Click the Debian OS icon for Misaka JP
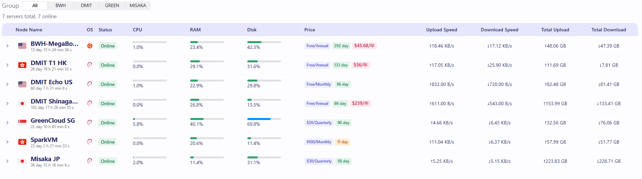This screenshot has width=642, height=179. [x=90, y=161]
